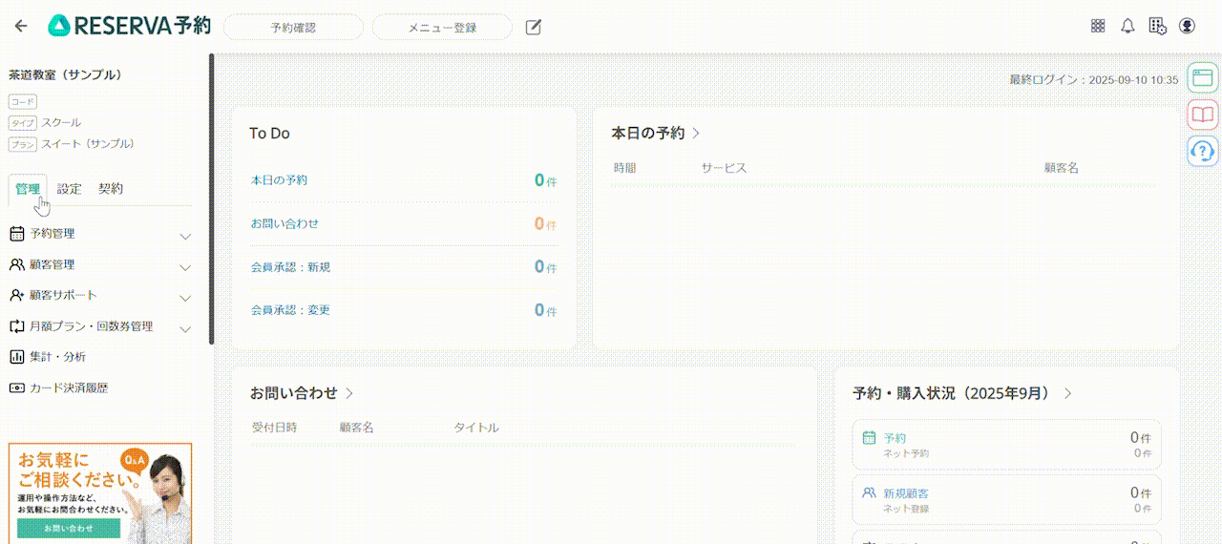Click the people icon in 新規顧客 card
1222x544 pixels.
pyautogui.click(x=869, y=493)
